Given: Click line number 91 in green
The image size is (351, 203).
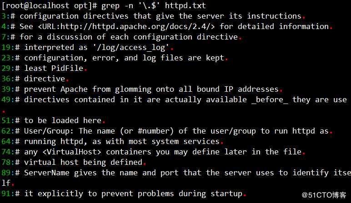Looking at the screenshot, I should 6,193.
